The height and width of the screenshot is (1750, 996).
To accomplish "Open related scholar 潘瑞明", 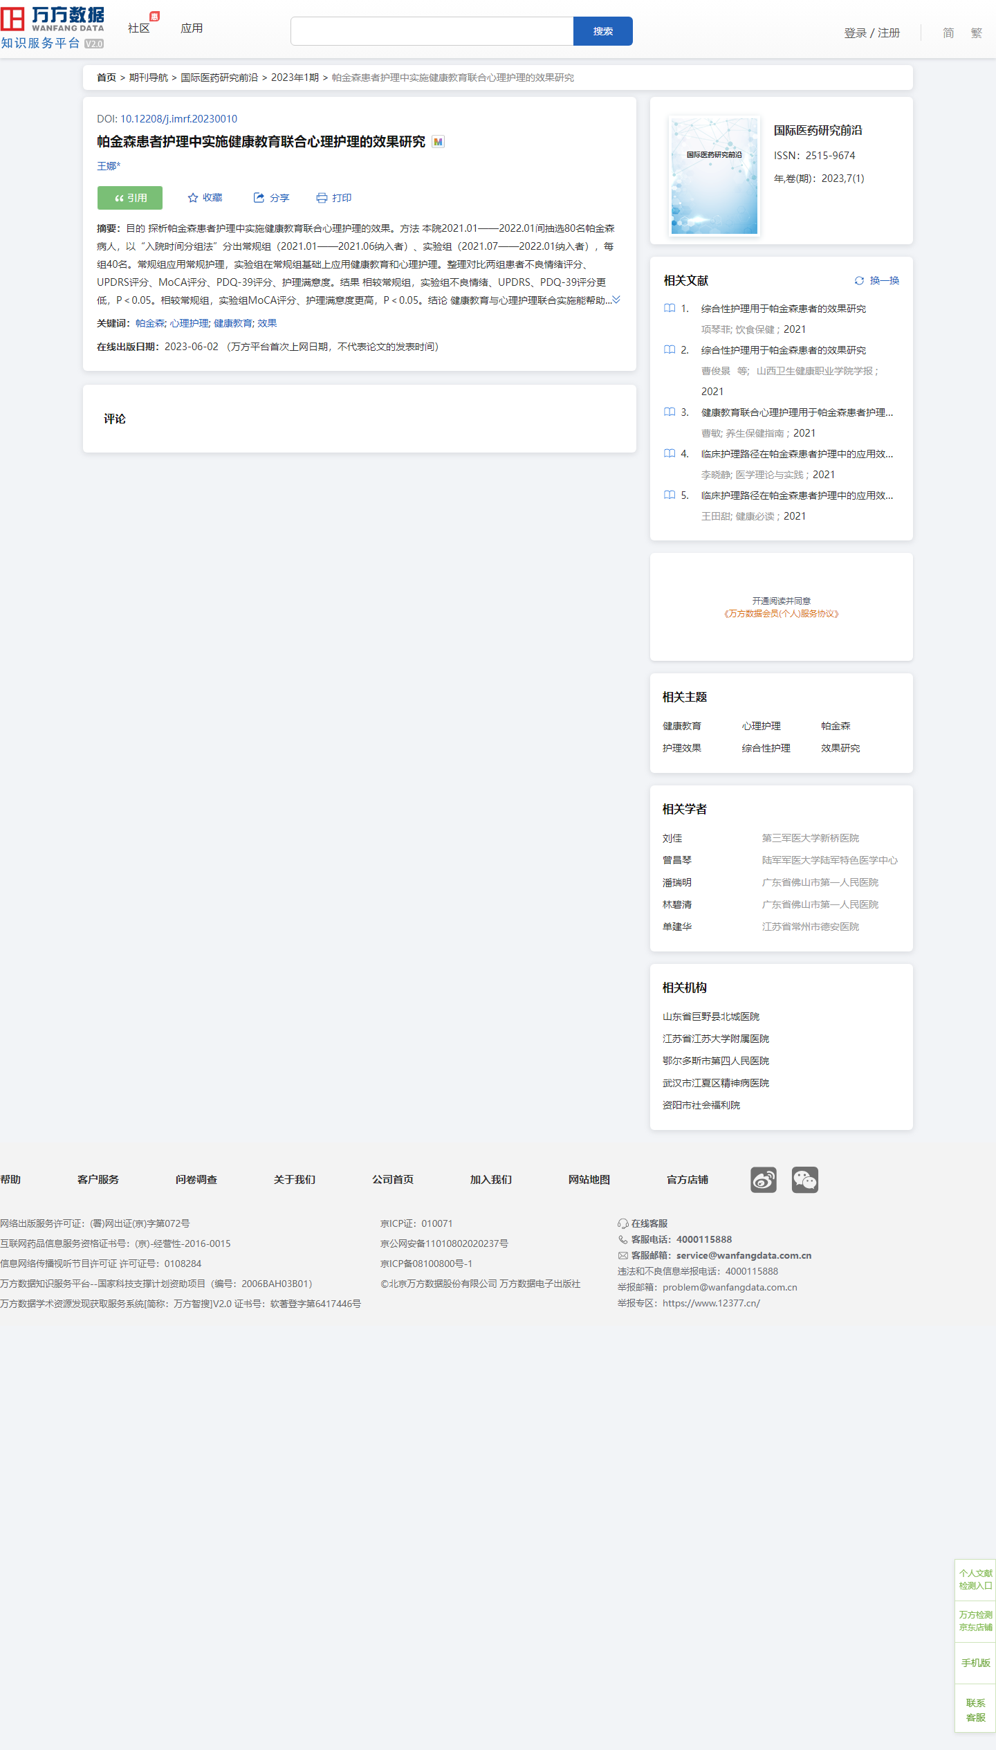I will point(677,882).
